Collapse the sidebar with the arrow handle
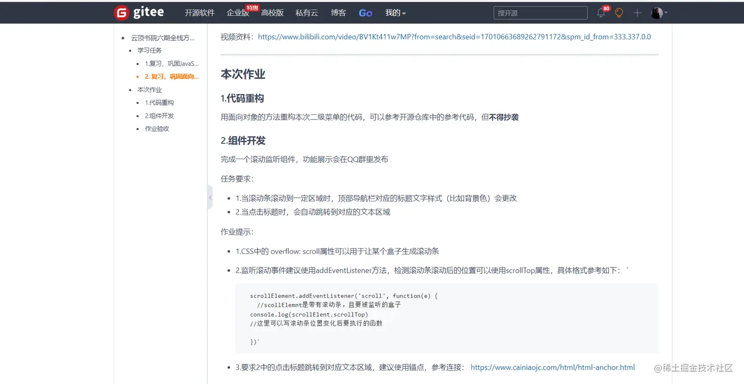The width and height of the screenshot is (744, 384). (x=210, y=197)
